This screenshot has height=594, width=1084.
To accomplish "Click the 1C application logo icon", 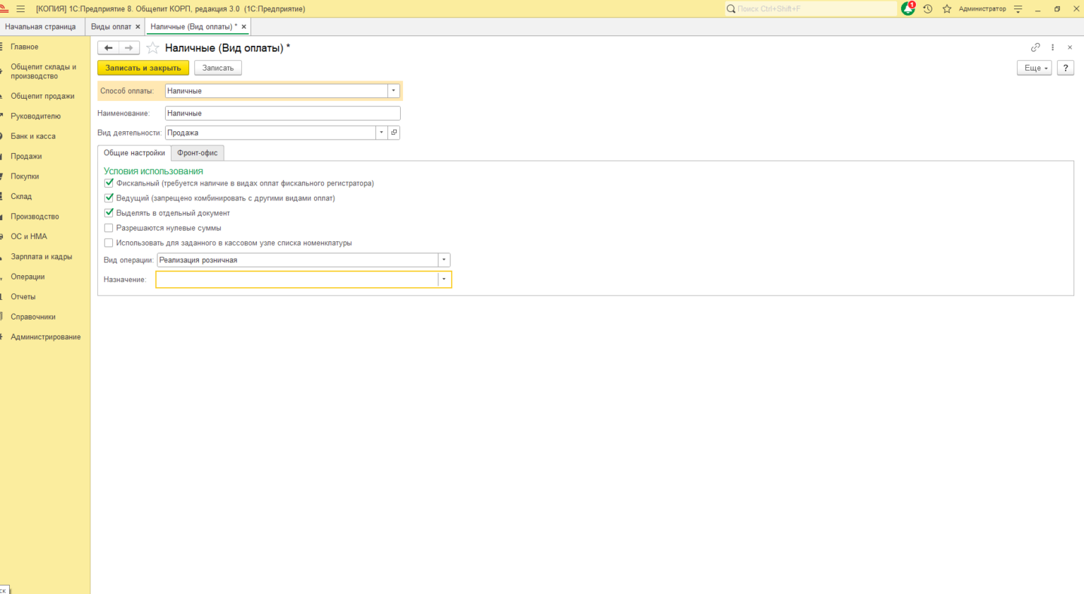I will pos(4,9).
